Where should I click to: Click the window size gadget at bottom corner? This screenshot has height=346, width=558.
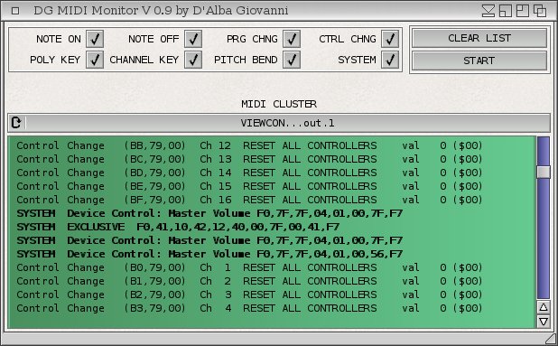click(x=551, y=339)
